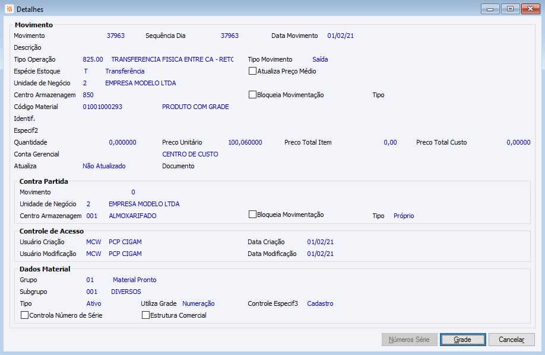Image resolution: width=545 pixels, height=355 pixels.
Task: Click EMPRESA MODELO LTDA in Contra Partida
Action: pyautogui.click(x=144, y=204)
